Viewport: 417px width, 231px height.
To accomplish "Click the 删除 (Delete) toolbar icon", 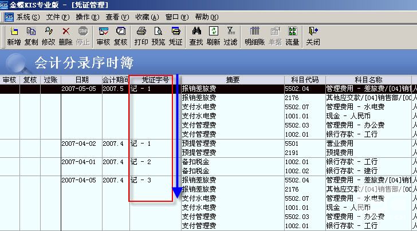I will (65, 35).
